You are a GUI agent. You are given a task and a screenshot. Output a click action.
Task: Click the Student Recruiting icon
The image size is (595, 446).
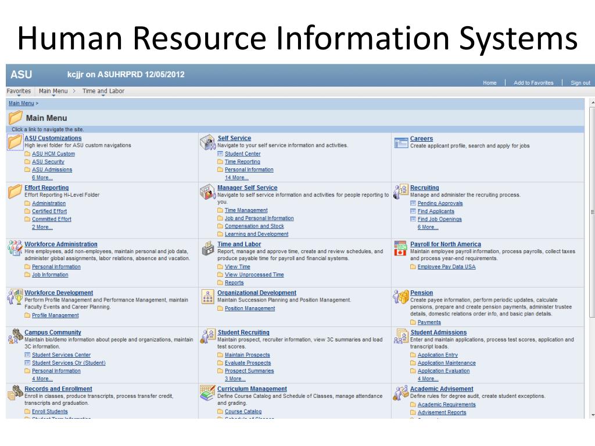point(207,336)
